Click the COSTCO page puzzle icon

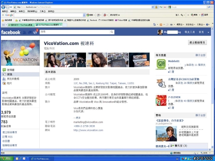[161, 83]
